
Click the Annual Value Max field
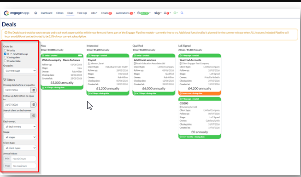click(24, 166)
